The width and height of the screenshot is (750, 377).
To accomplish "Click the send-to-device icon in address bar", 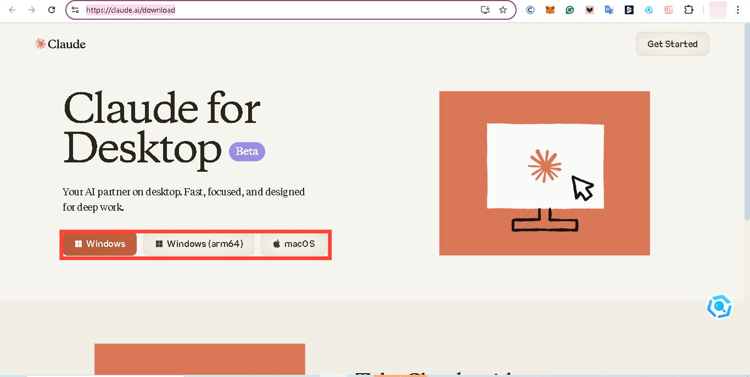I will point(485,9).
